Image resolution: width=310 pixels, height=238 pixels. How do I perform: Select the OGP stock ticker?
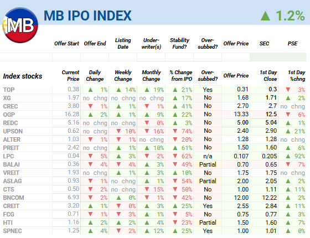coord(9,115)
